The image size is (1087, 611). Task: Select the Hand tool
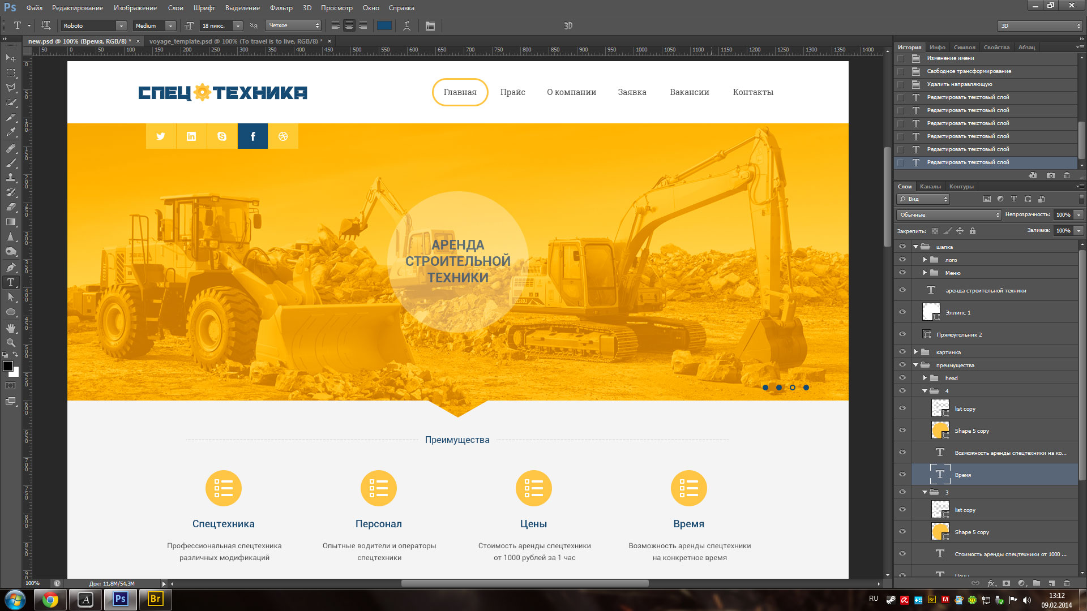(x=10, y=328)
